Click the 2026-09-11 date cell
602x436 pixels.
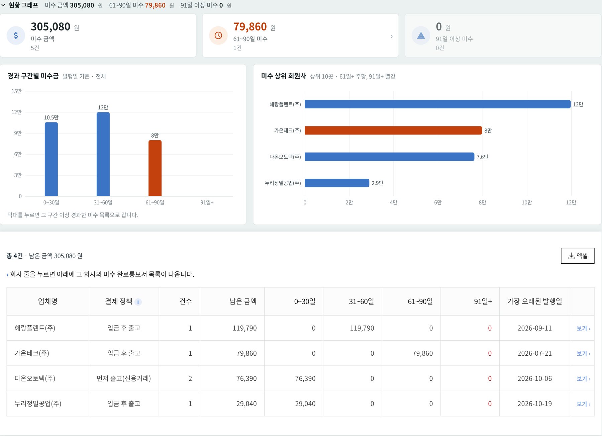pyautogui.click(x=534, y=328)
